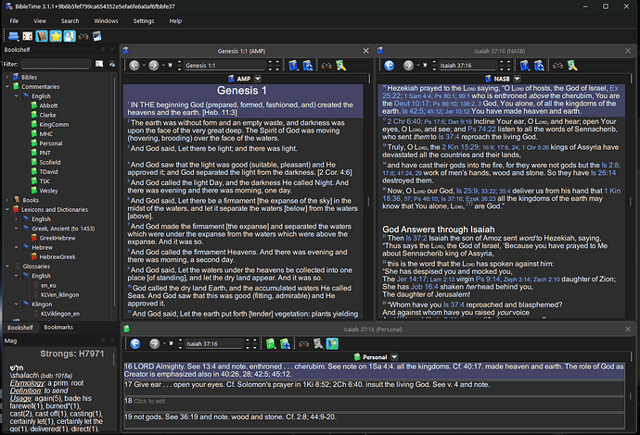Open the Help menu

(175, 20)
